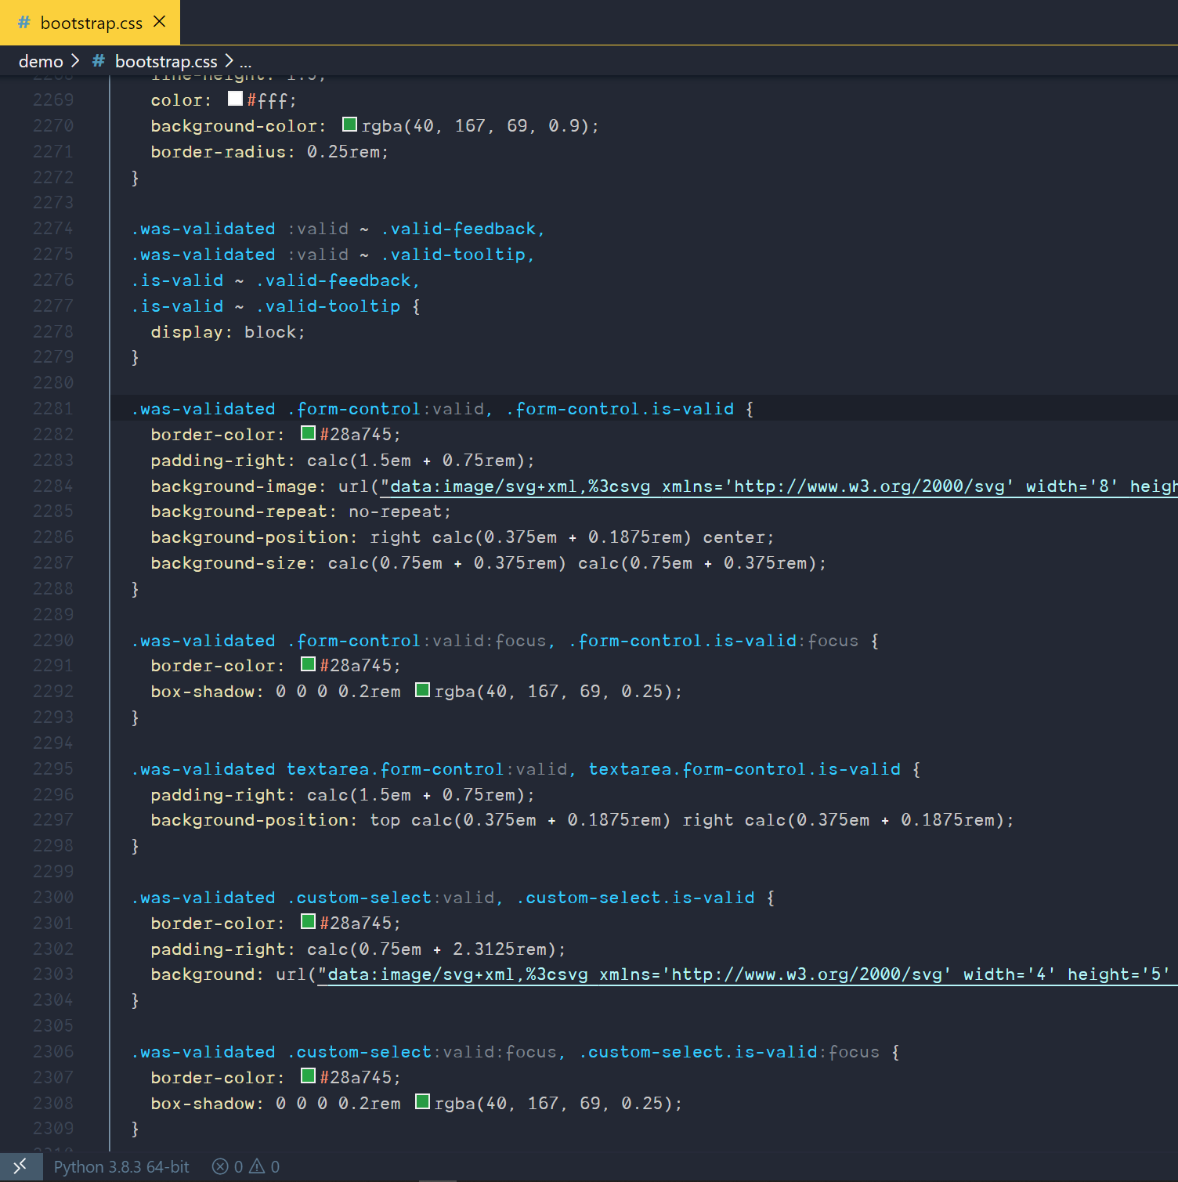1178x1182 pixels.
Task: Open the border-color swatch on line 2282
Action: [x=308, y=433]
